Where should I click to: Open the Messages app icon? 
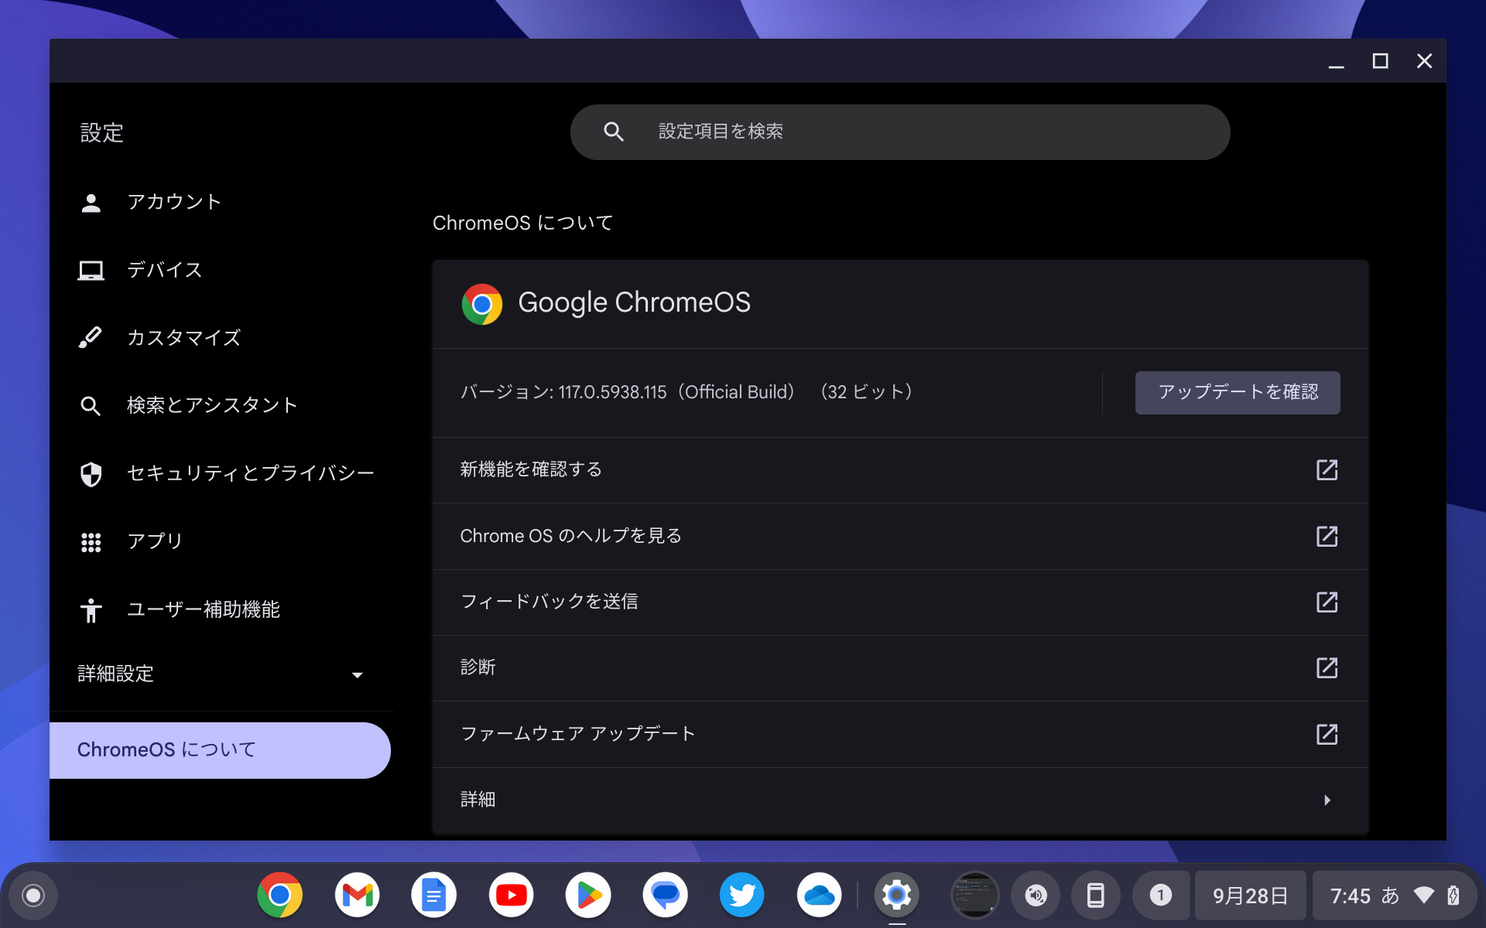click(666, 895)
